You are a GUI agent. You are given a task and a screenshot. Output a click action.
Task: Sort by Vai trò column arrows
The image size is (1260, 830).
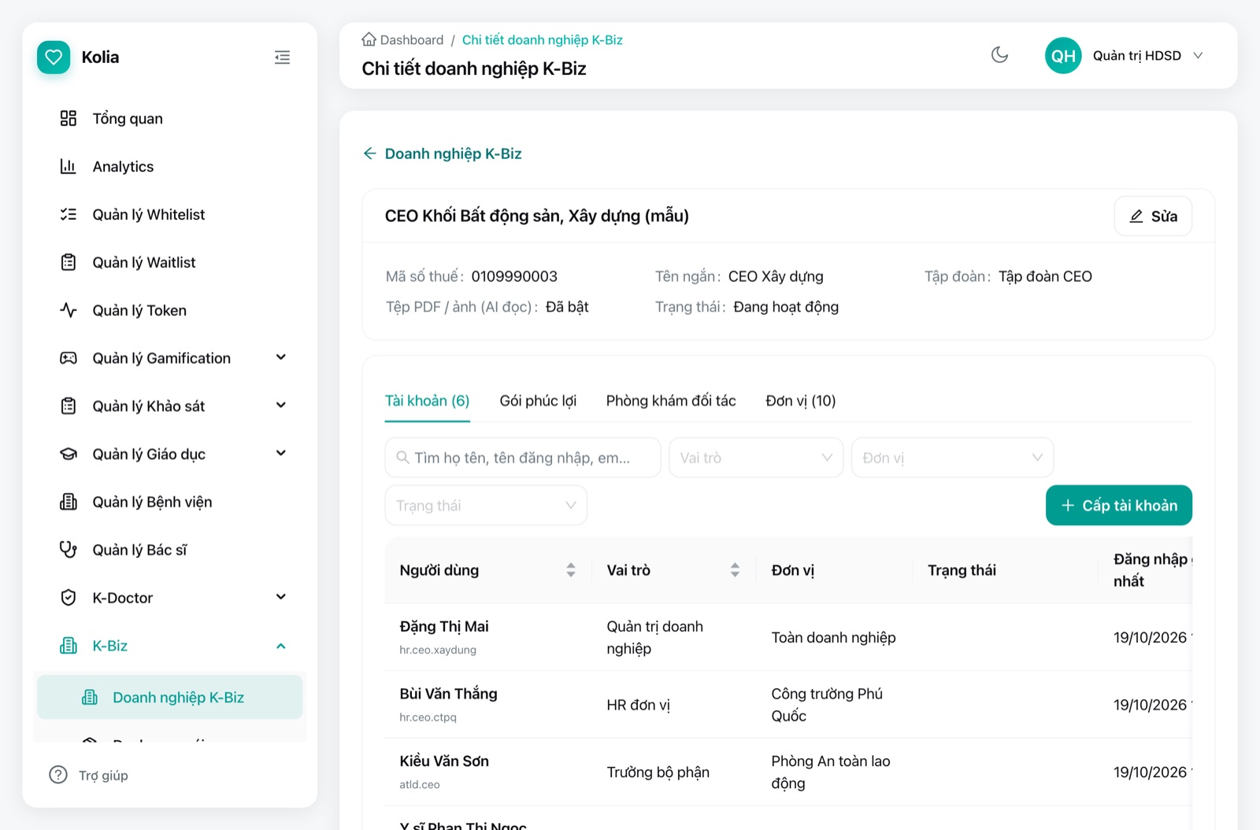[735, 570]
